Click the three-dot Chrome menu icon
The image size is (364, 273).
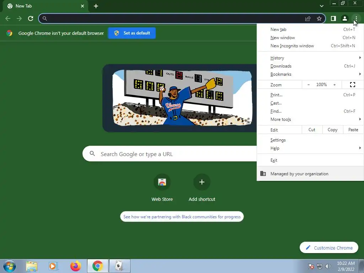356,18
